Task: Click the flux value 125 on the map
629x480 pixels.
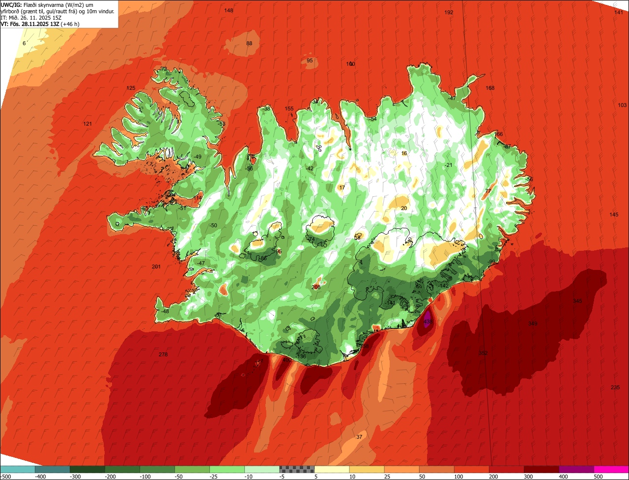Action: 131,88
